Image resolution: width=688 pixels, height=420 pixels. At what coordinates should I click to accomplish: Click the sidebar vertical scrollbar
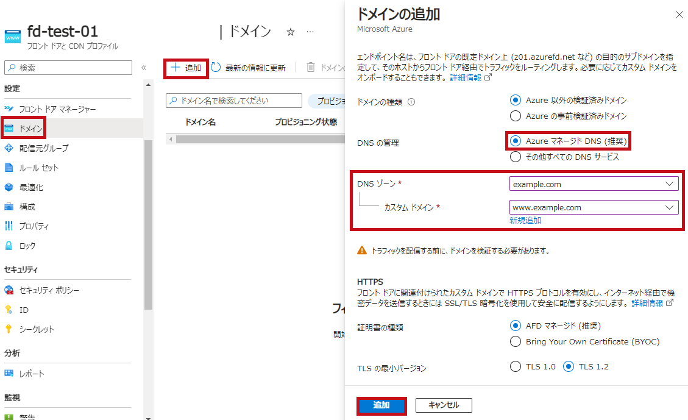(148, 225)
